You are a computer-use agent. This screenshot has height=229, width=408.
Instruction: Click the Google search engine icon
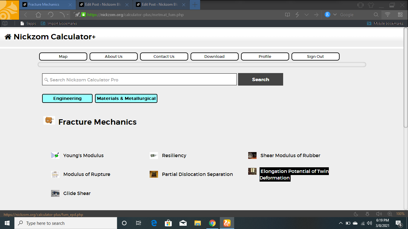point(327,15)
